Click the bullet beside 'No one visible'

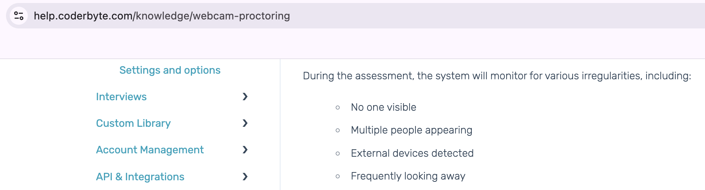point(337,108)
